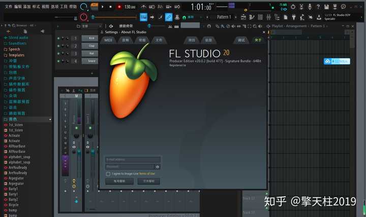This screenshot has width=366, height=217.
Task: Open the tempo 130.000 field
Action: tap(130, 7)
